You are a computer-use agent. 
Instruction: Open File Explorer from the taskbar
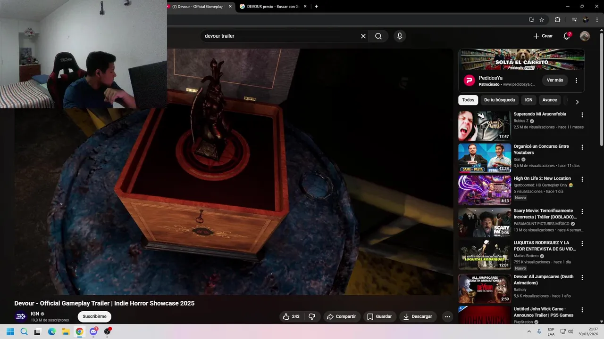66,331
